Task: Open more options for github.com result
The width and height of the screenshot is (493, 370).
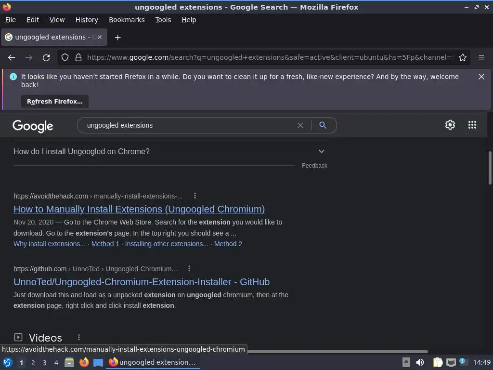Action: pos(189,268)
